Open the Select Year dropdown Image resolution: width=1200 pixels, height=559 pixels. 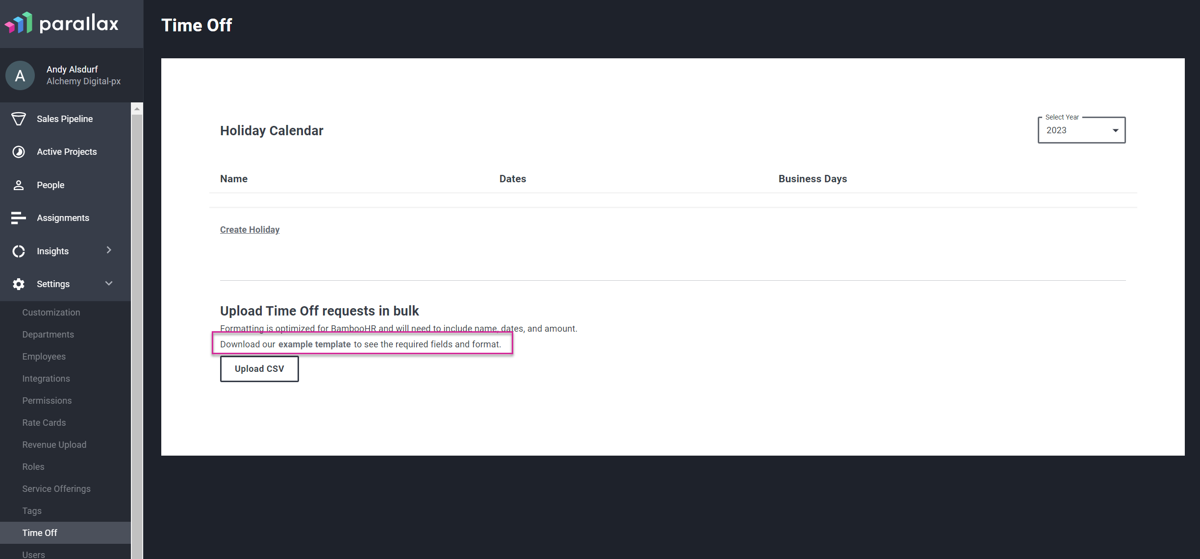(1081, 130)
